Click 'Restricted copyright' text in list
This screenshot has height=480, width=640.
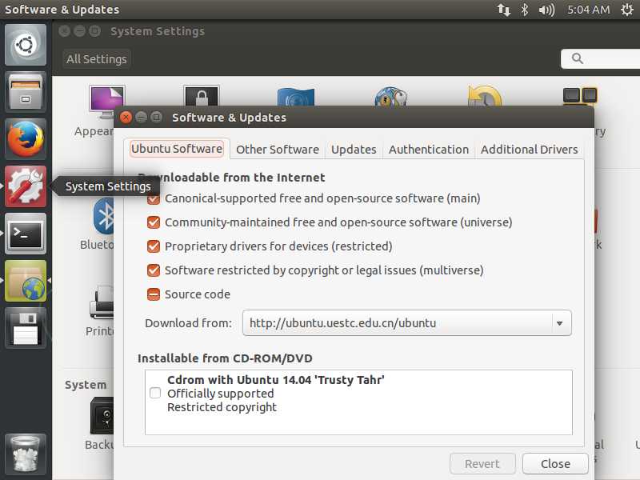(222, 407)
